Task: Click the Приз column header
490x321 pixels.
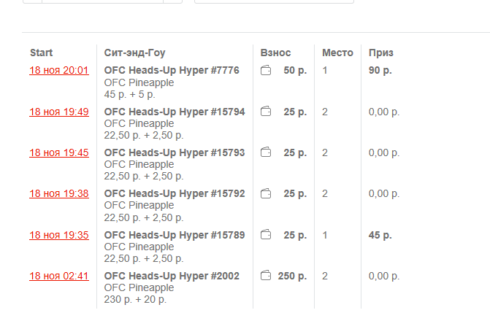Action: coord(381,53)
